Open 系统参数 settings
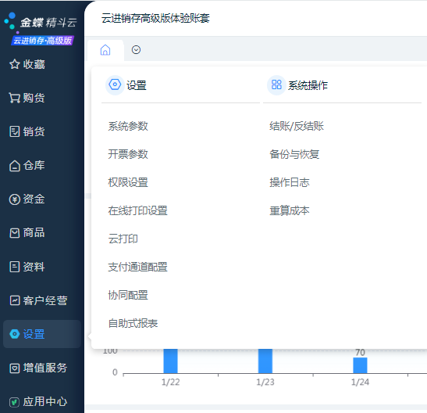Screen dimensions: 427x413 (128, 126)
